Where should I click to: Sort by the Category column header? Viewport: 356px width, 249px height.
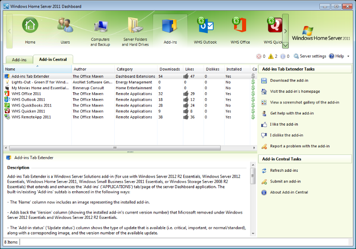(x=136, y=69)
